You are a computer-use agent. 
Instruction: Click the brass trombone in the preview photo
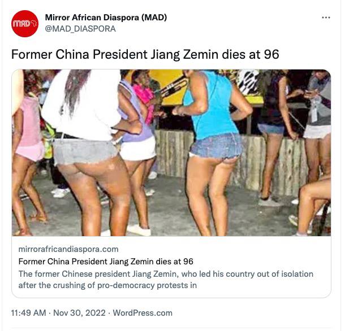tap(174, 87)
